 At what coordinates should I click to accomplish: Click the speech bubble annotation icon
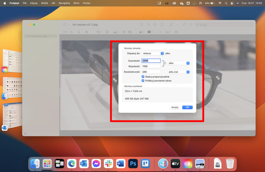point(176,32)
